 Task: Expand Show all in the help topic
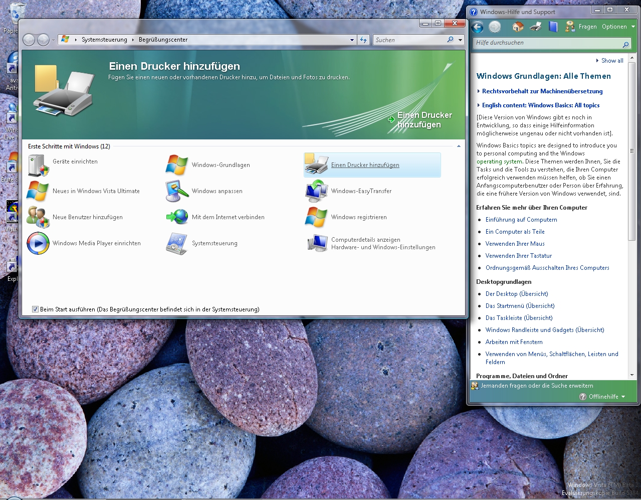coord(610,61)
